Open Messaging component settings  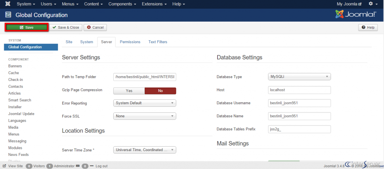click(x=17, y=141)
